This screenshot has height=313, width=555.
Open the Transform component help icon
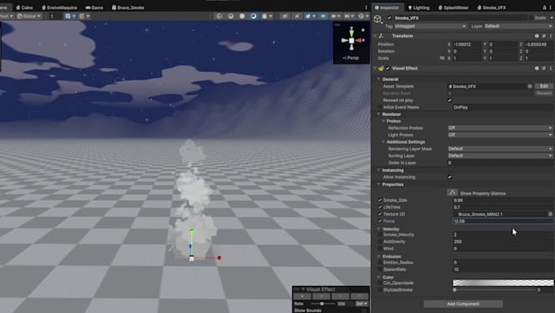[x=537, y=36]
